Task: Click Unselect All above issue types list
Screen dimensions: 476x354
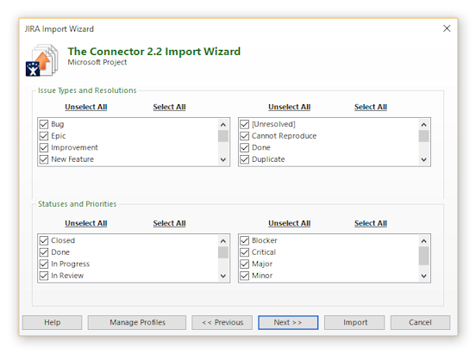Action: (86, 107)
